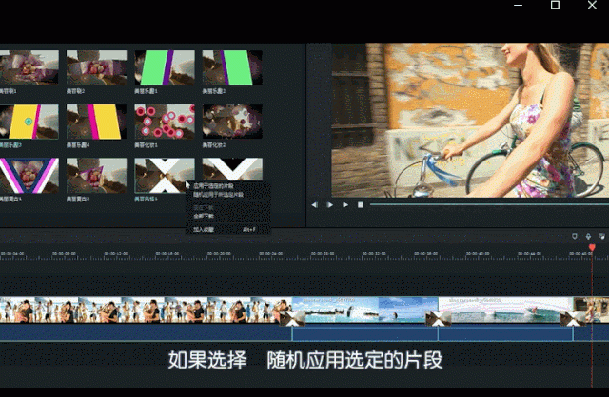Click the 00:00:24:00 mark on the timeline ruler
The width and height of the screenshot is (609, 397).
[x=270, y=254]
